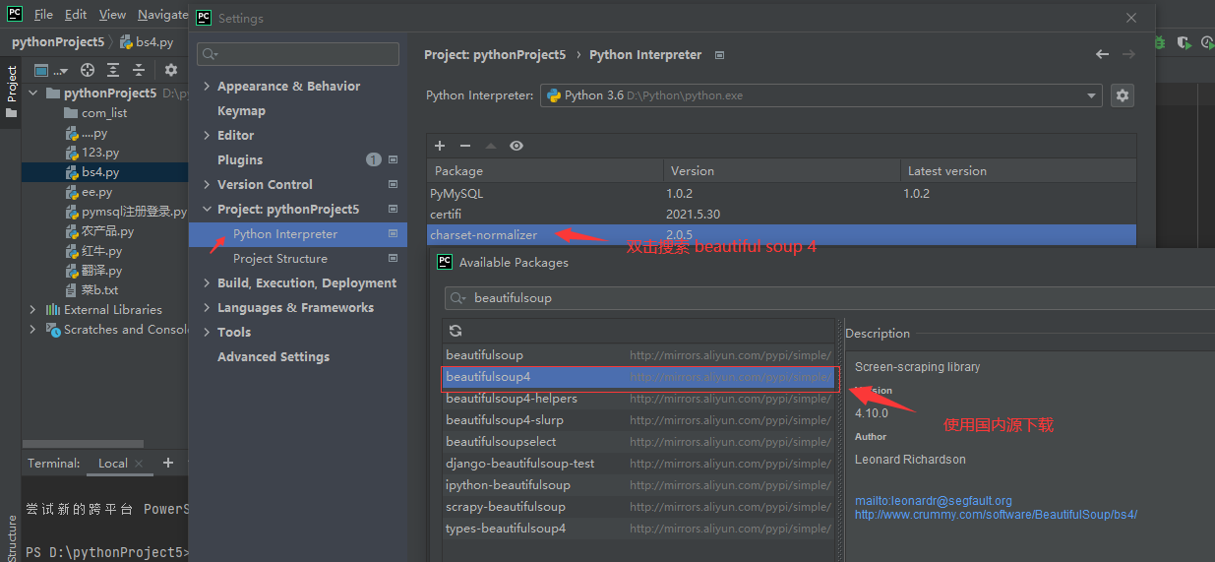Click the Plugins update count badge
The width and height of the screenshot is (1215, 562).
pyautogui.click(x=374, y=159)
